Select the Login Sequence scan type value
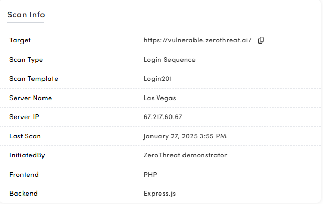 click(169, 60)
